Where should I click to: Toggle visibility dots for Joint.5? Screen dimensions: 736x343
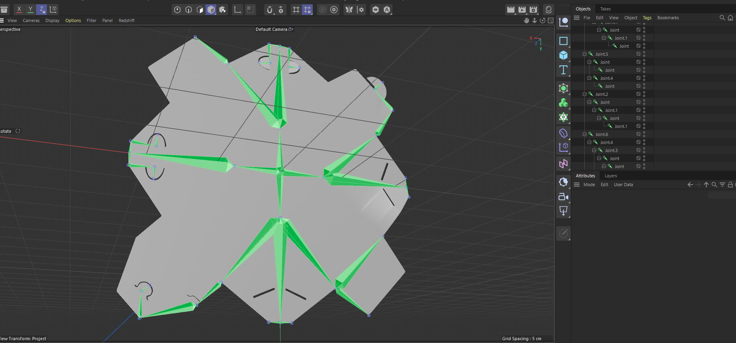[x=644, y=54]
